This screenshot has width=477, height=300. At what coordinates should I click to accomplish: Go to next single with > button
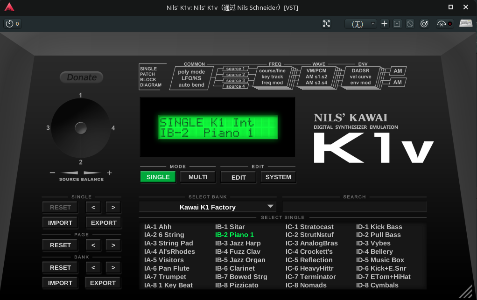(x=113, y=207)
